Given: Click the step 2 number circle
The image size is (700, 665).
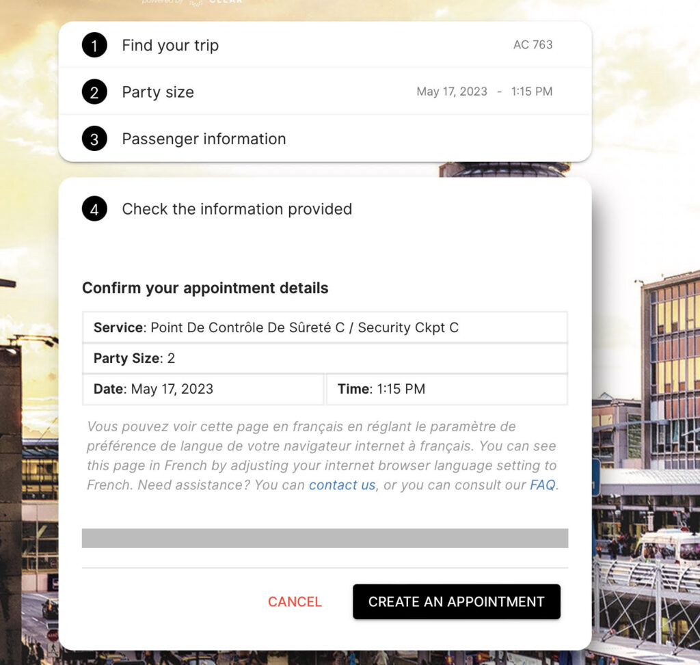Looking at the screenshot, I should pyautogui.click(x=94, y=92).
